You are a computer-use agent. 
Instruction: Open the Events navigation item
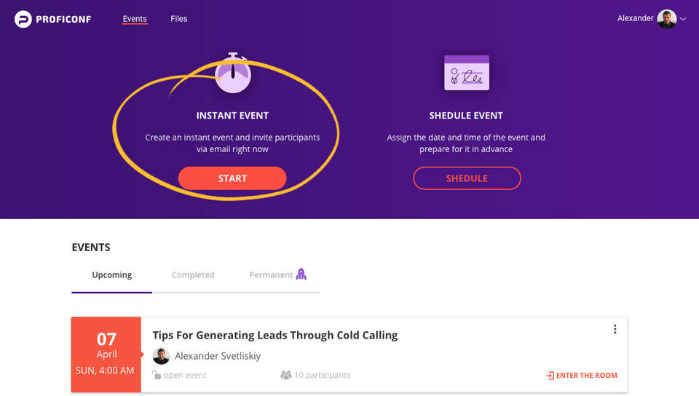point(135,19)
